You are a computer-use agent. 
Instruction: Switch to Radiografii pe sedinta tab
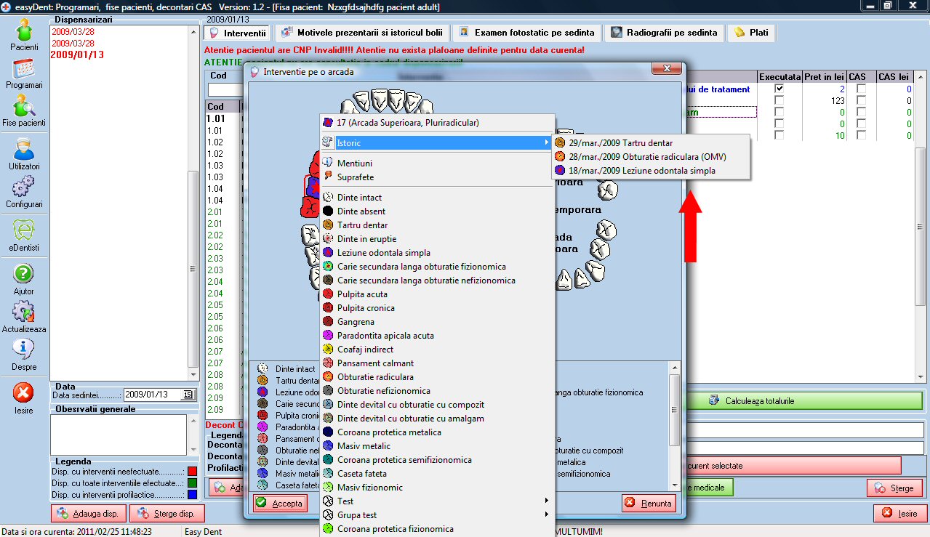[x=665, y=33]
